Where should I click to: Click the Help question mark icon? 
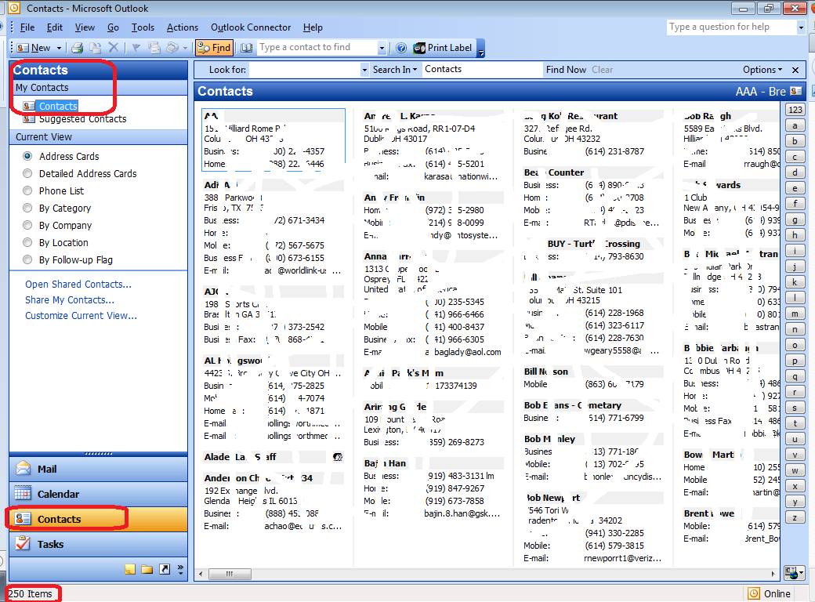coord(400,48)
